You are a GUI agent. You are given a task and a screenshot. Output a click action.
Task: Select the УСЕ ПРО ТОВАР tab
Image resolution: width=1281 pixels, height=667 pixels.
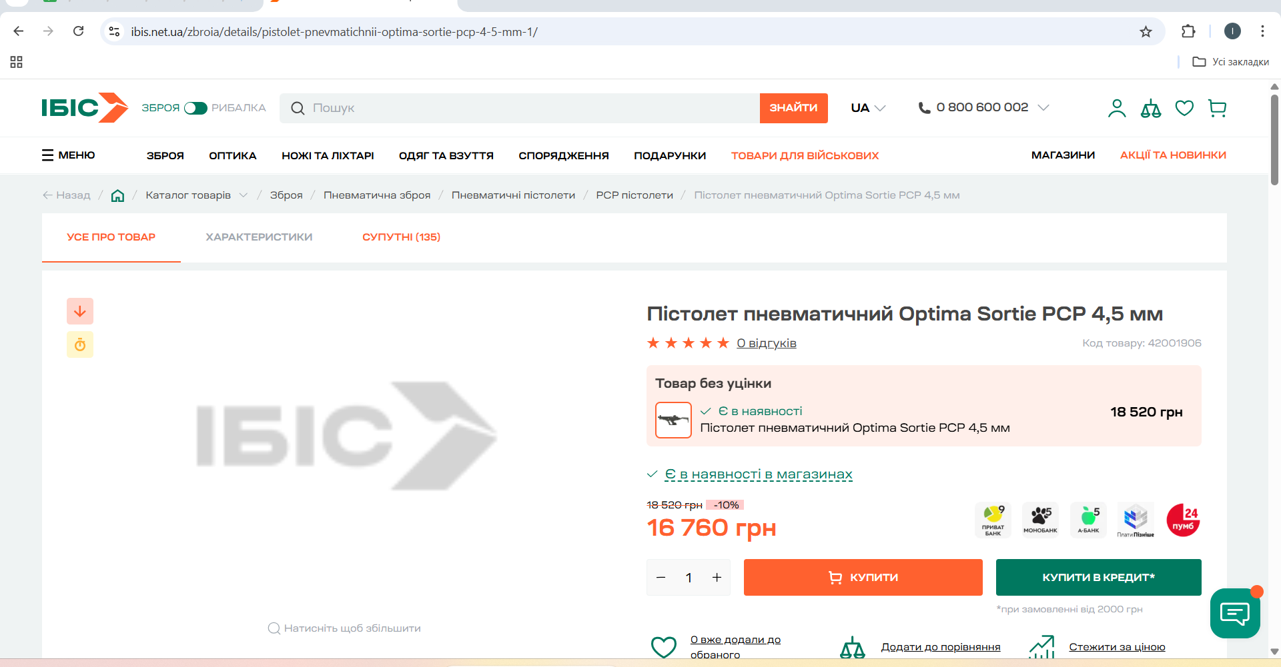click(111, 237)
